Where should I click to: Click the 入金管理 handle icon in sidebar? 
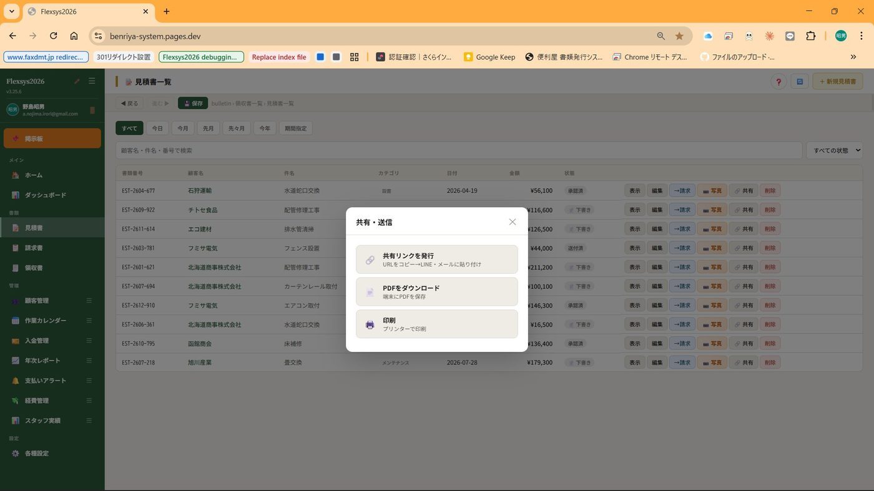pos(89,341)
